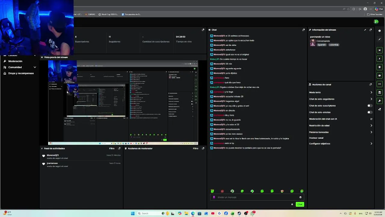The height and width of the screenshot is (217, 385).
Task: Click Conversando category thumbnail image
Action: 313,43
